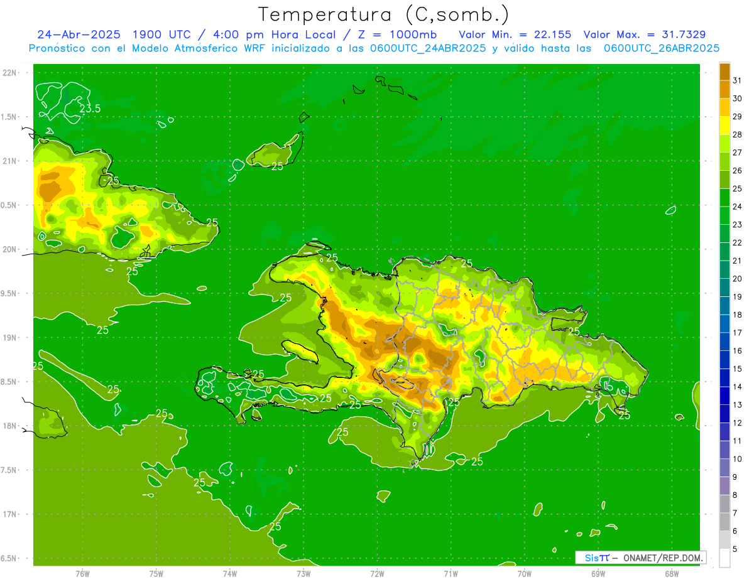Click the 17N latitude axis label
The image size is (754, 582).
click(x=11, y=514)
